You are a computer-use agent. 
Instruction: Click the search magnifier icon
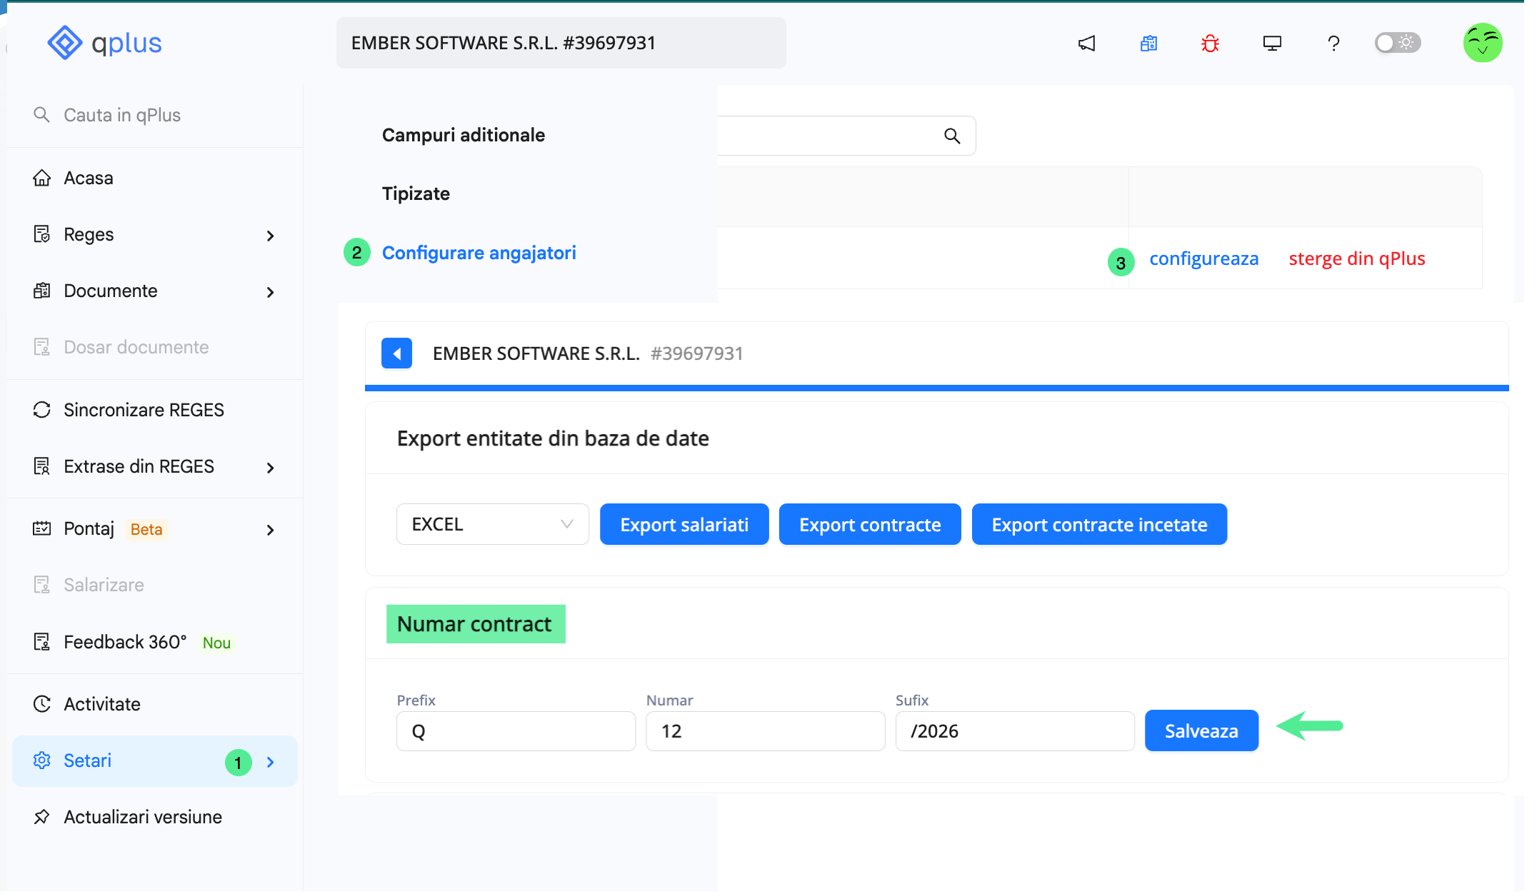pos(952,135)
